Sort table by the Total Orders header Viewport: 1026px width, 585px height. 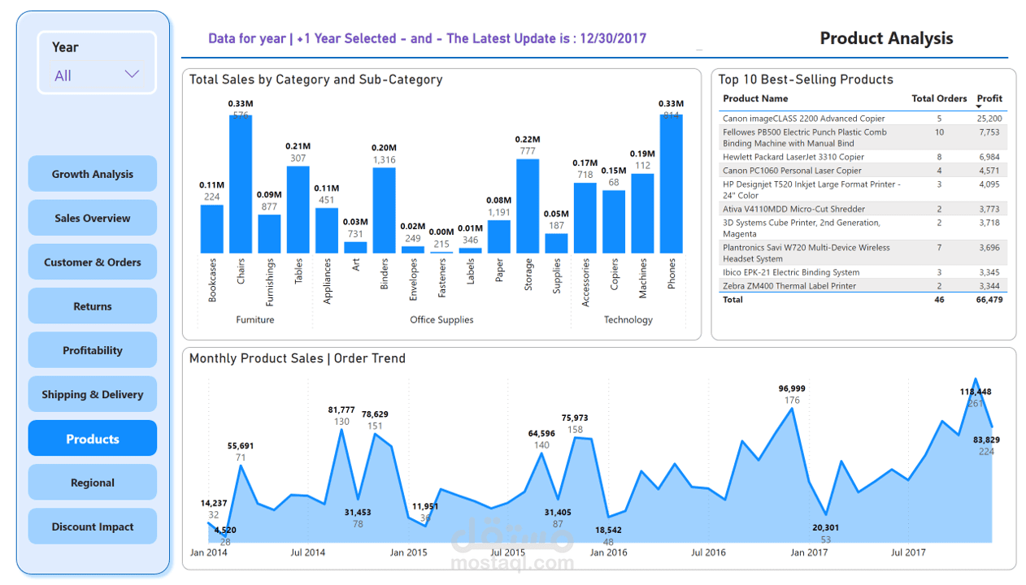pyautogui.click(x=939, y=98)
